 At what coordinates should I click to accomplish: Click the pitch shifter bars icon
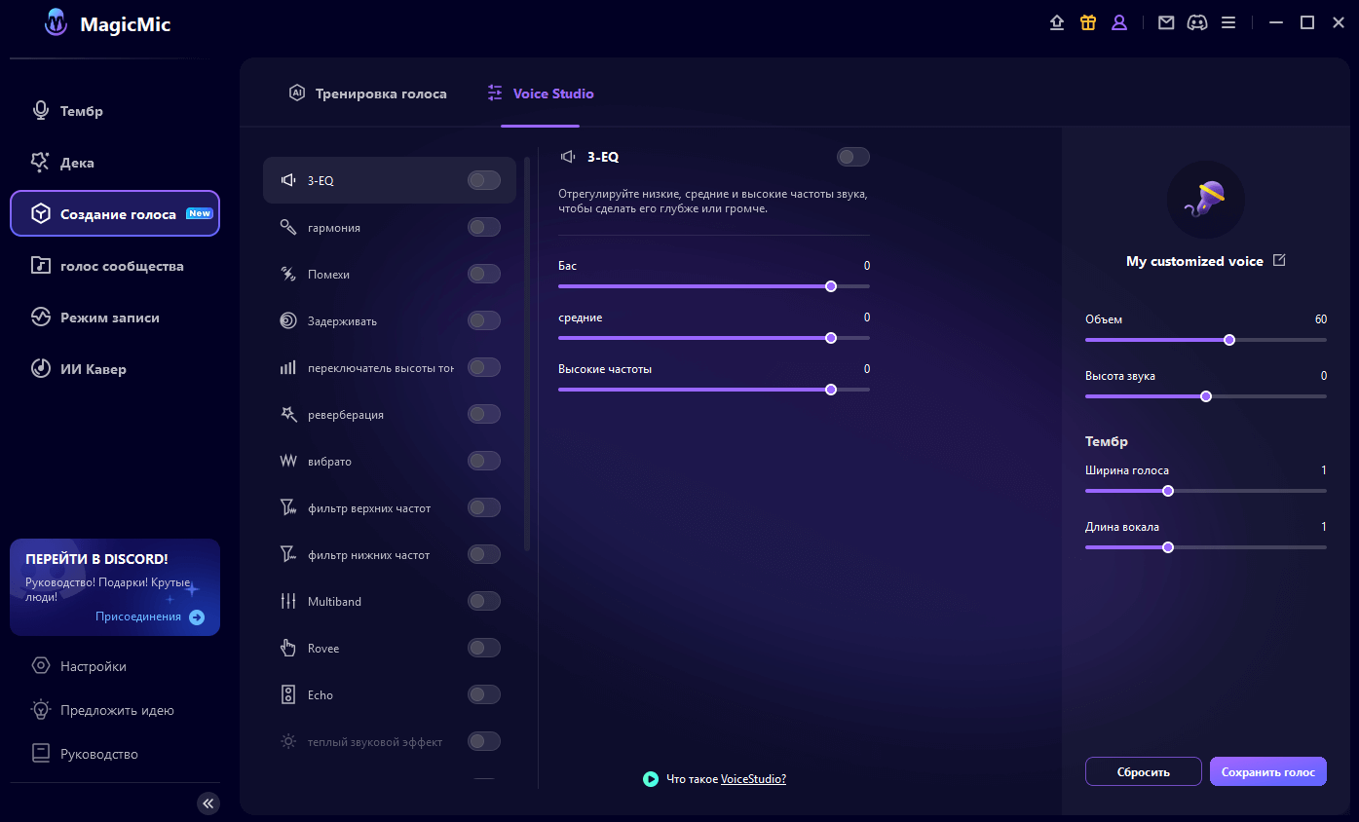[288, 367]
